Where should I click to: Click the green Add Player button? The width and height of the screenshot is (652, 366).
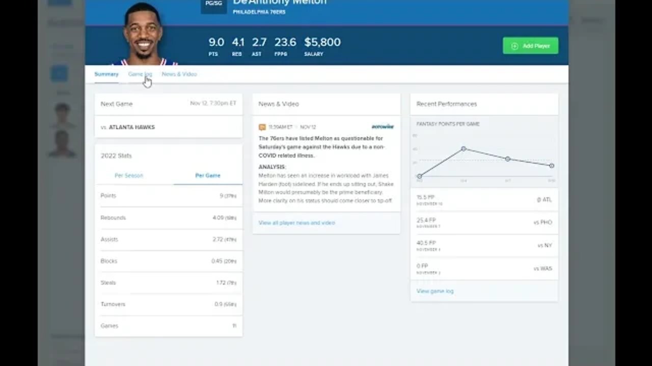point(530,46)
